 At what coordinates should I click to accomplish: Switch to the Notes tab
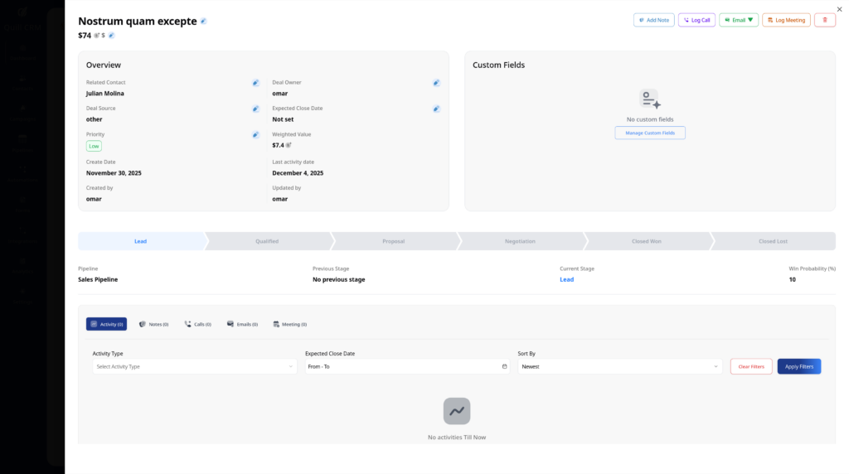pos(153,324)
